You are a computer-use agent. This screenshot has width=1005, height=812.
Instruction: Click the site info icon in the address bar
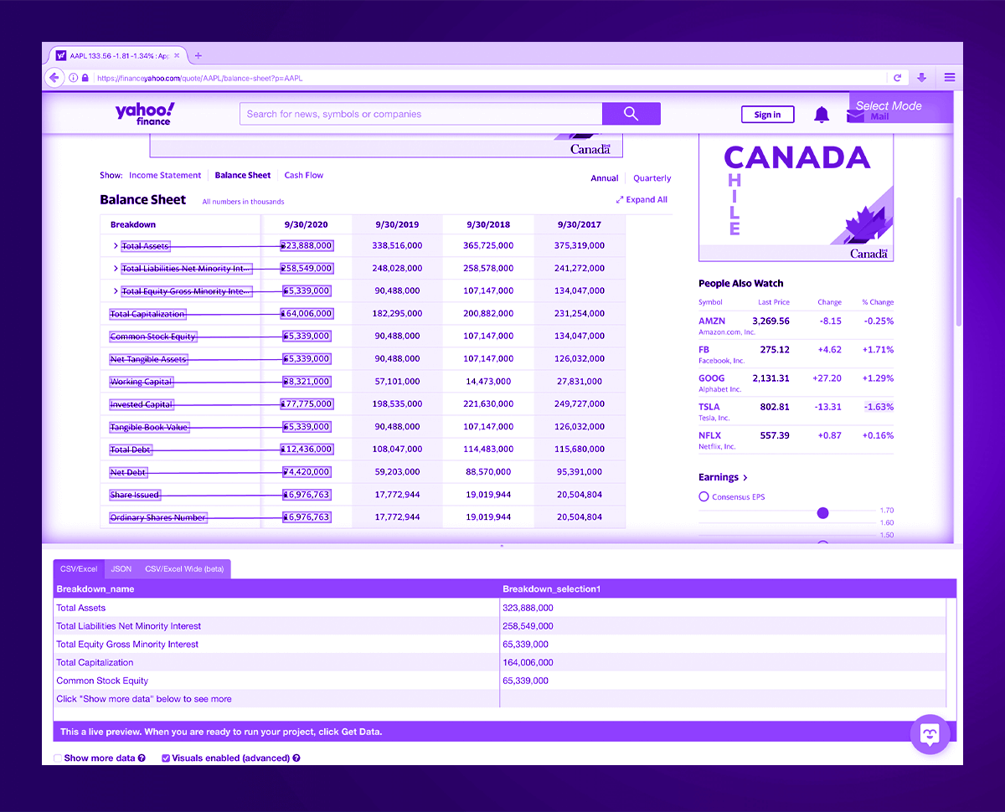click(x=73, y=78)
